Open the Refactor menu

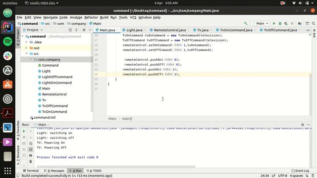(91, 17)
